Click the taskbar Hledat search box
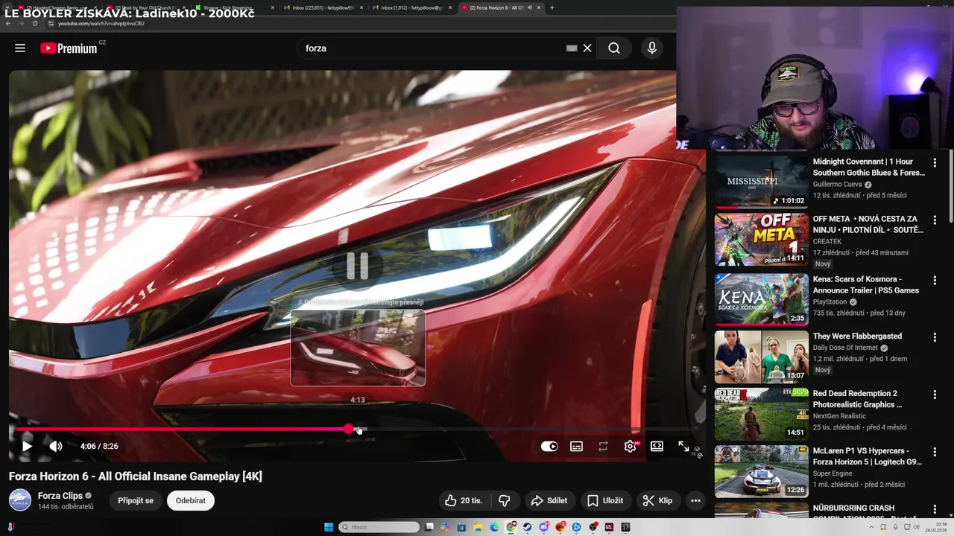954x536 pixels. point(379,527)
